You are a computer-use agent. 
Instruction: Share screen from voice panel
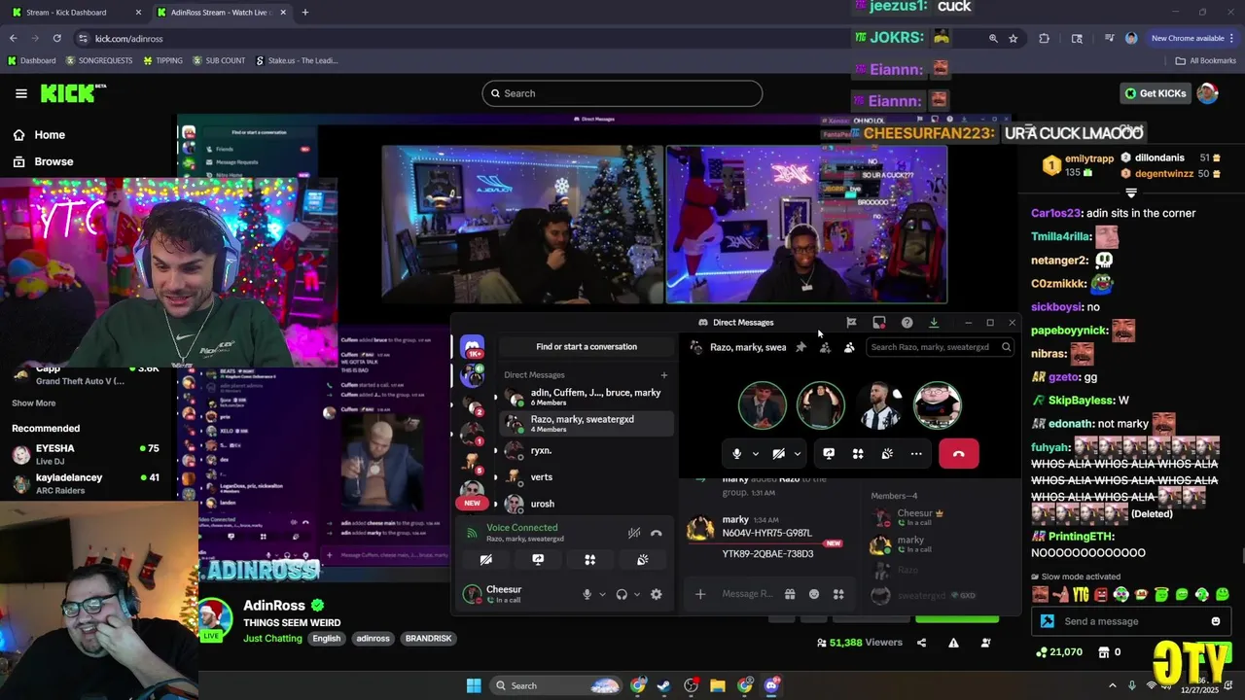(538, 560)
